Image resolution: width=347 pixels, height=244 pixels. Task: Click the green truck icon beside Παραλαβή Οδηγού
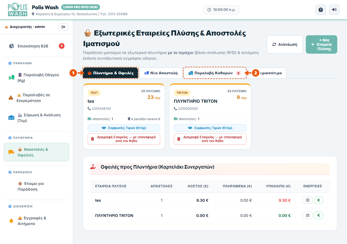click(11, 78)
